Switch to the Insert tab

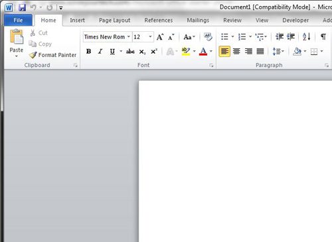coord(77,21)
